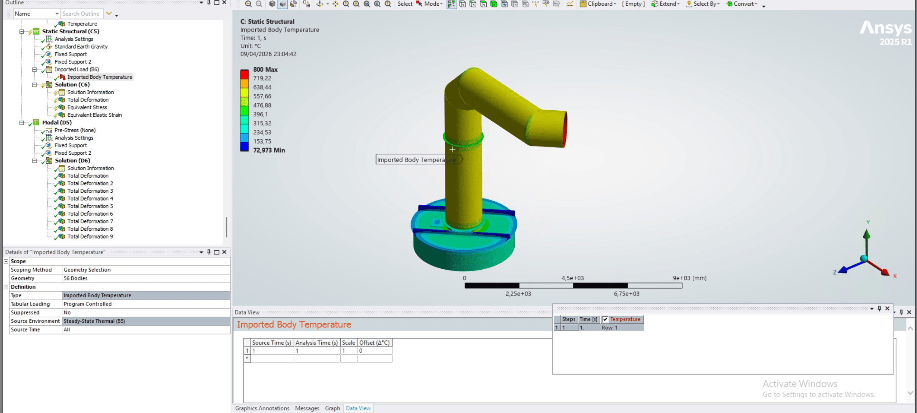Click the Standard Earth Gravity icon
Viewport: 917px width, 413px height.
[x=49, y=47]
